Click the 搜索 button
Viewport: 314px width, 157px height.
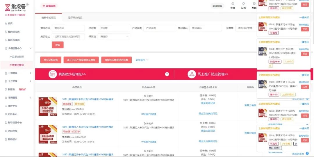pos(58,45)
